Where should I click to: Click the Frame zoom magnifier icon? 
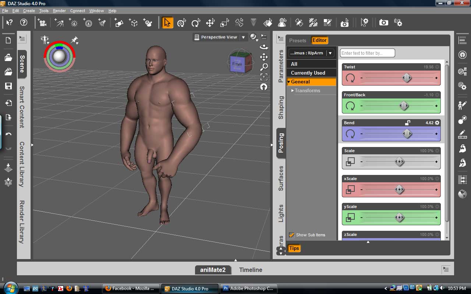(264, 67)
